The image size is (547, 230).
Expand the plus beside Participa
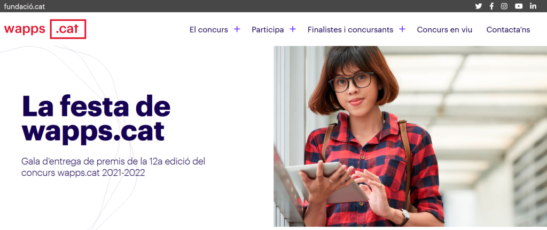[x=293, y=29]
